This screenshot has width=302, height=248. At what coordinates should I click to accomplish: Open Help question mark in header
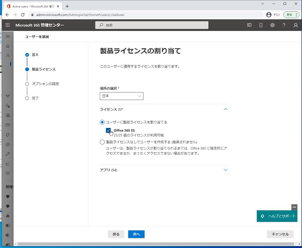[x=284, y=25]
